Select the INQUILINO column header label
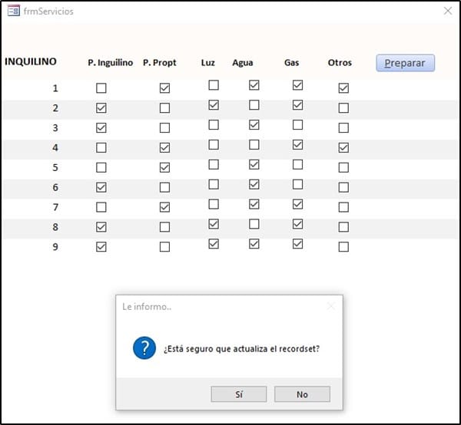This screenshot has height=425, width=461. tap(31, 61)
